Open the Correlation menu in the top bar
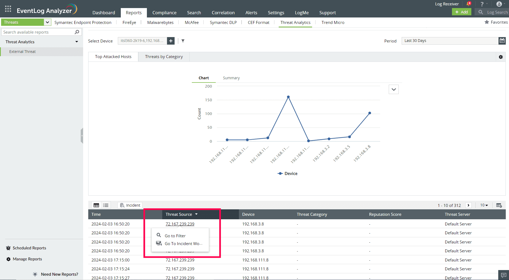 tap(223, 12)
